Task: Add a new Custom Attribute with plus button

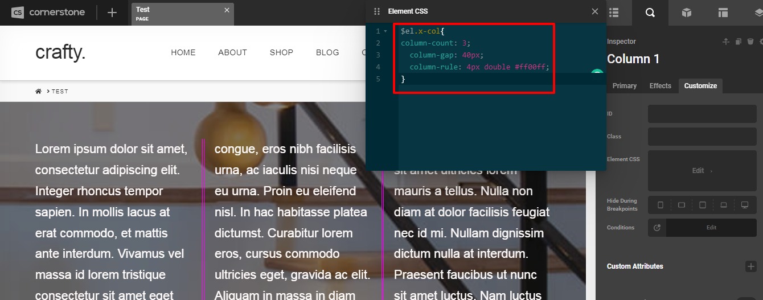Action: point(750,266)
